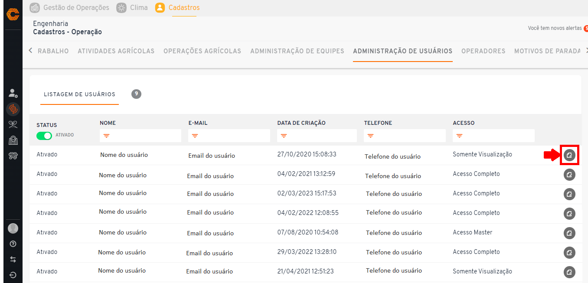This screenshot has width=588, height=283.
Task: Go to the Operadores tab
Action: pyautogui.click(x=483, y=51)
